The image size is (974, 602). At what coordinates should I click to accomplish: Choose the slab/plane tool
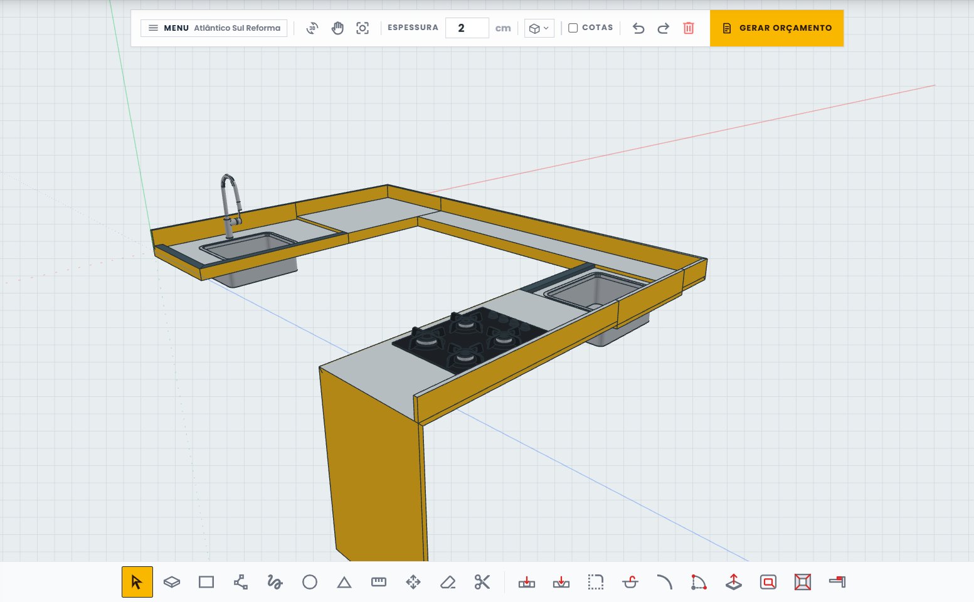coord(172,582)
